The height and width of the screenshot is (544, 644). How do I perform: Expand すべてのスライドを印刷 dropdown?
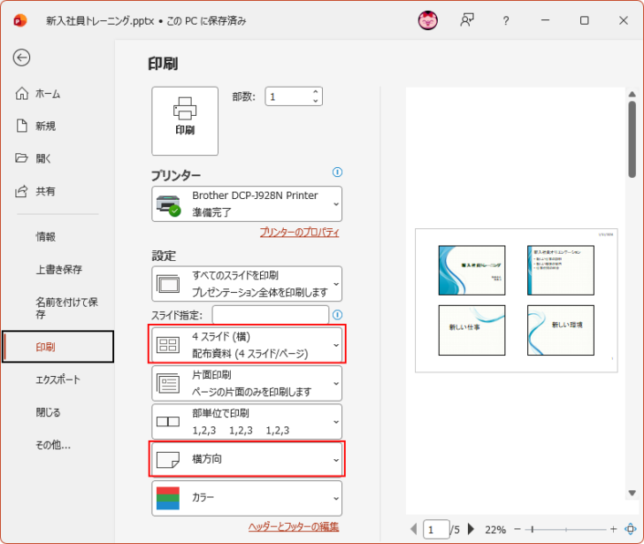tap(247, 284)
